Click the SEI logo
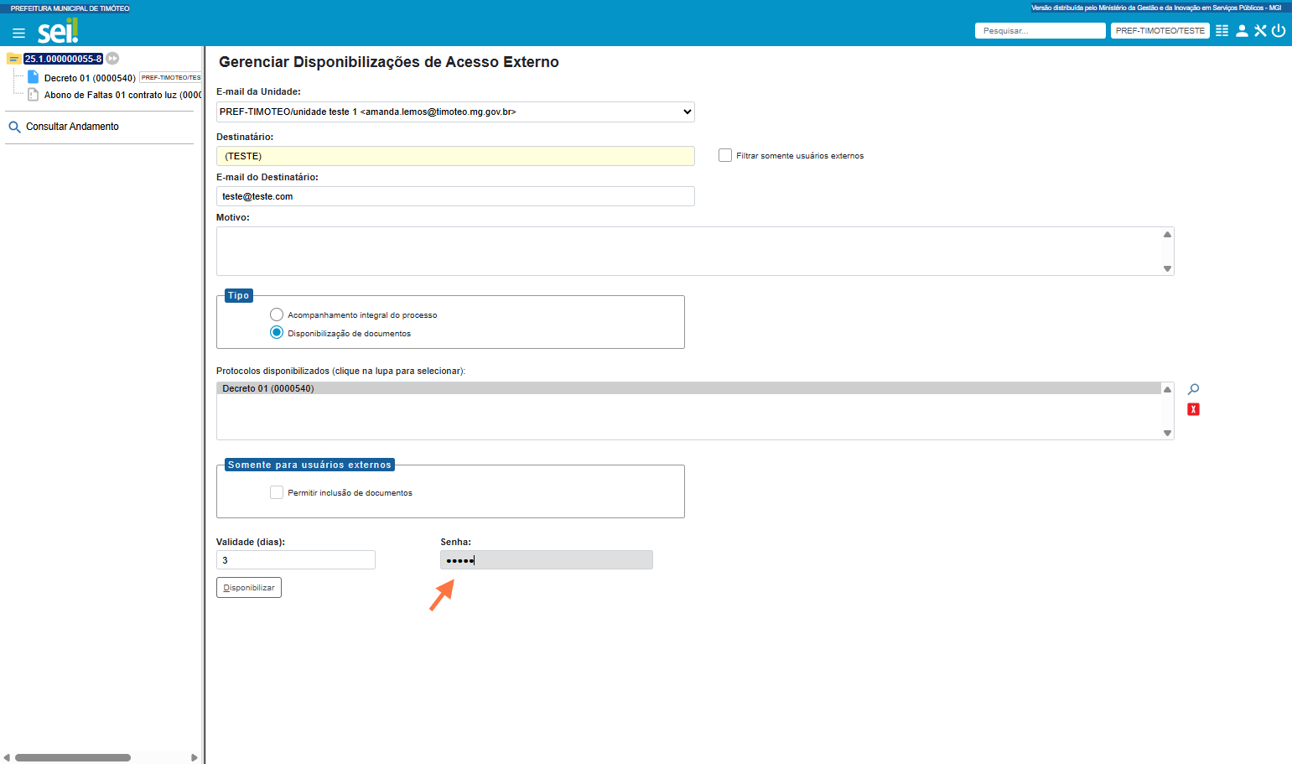The image size is (1292, 764). (x=58, y=31)
